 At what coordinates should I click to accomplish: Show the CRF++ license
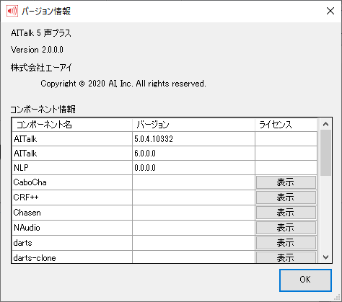[286, 197]
